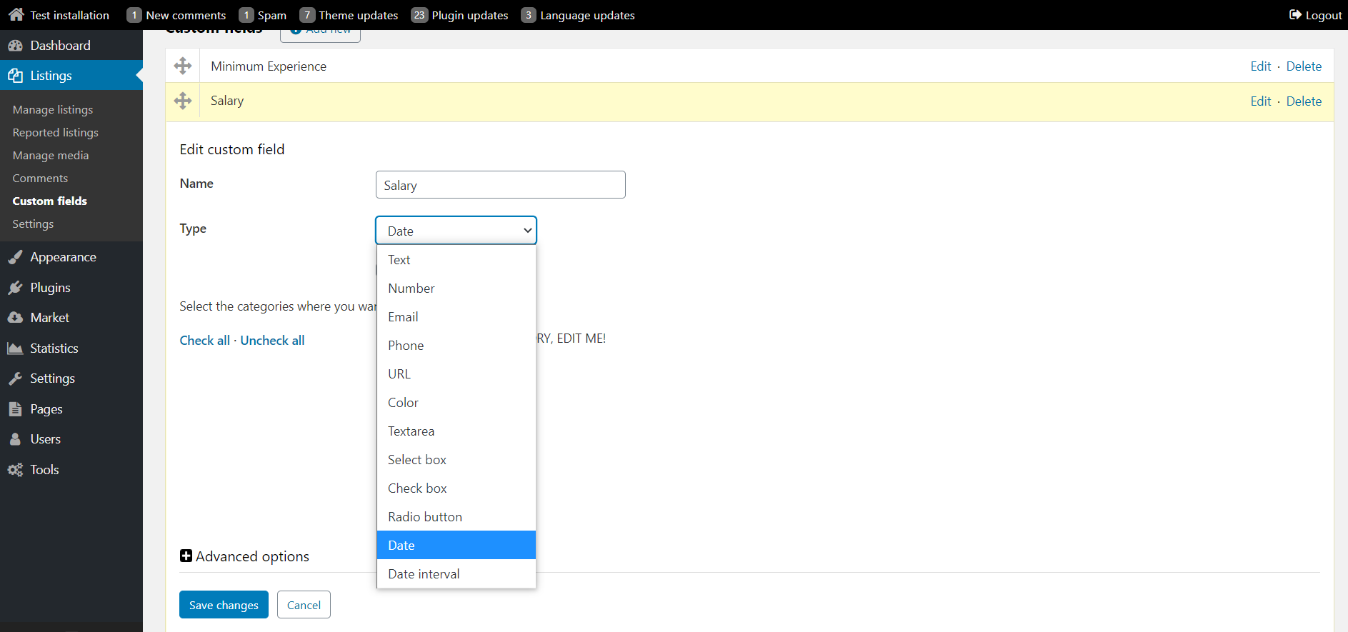The height and width of the screenshot is (632, 1348).
Task: Choose Email from the Type list
Action: [456, 317]
